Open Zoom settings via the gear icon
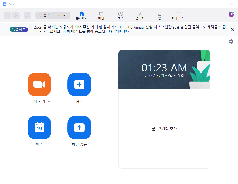Viewport: 238px width, 184px height. click(231, 42)
